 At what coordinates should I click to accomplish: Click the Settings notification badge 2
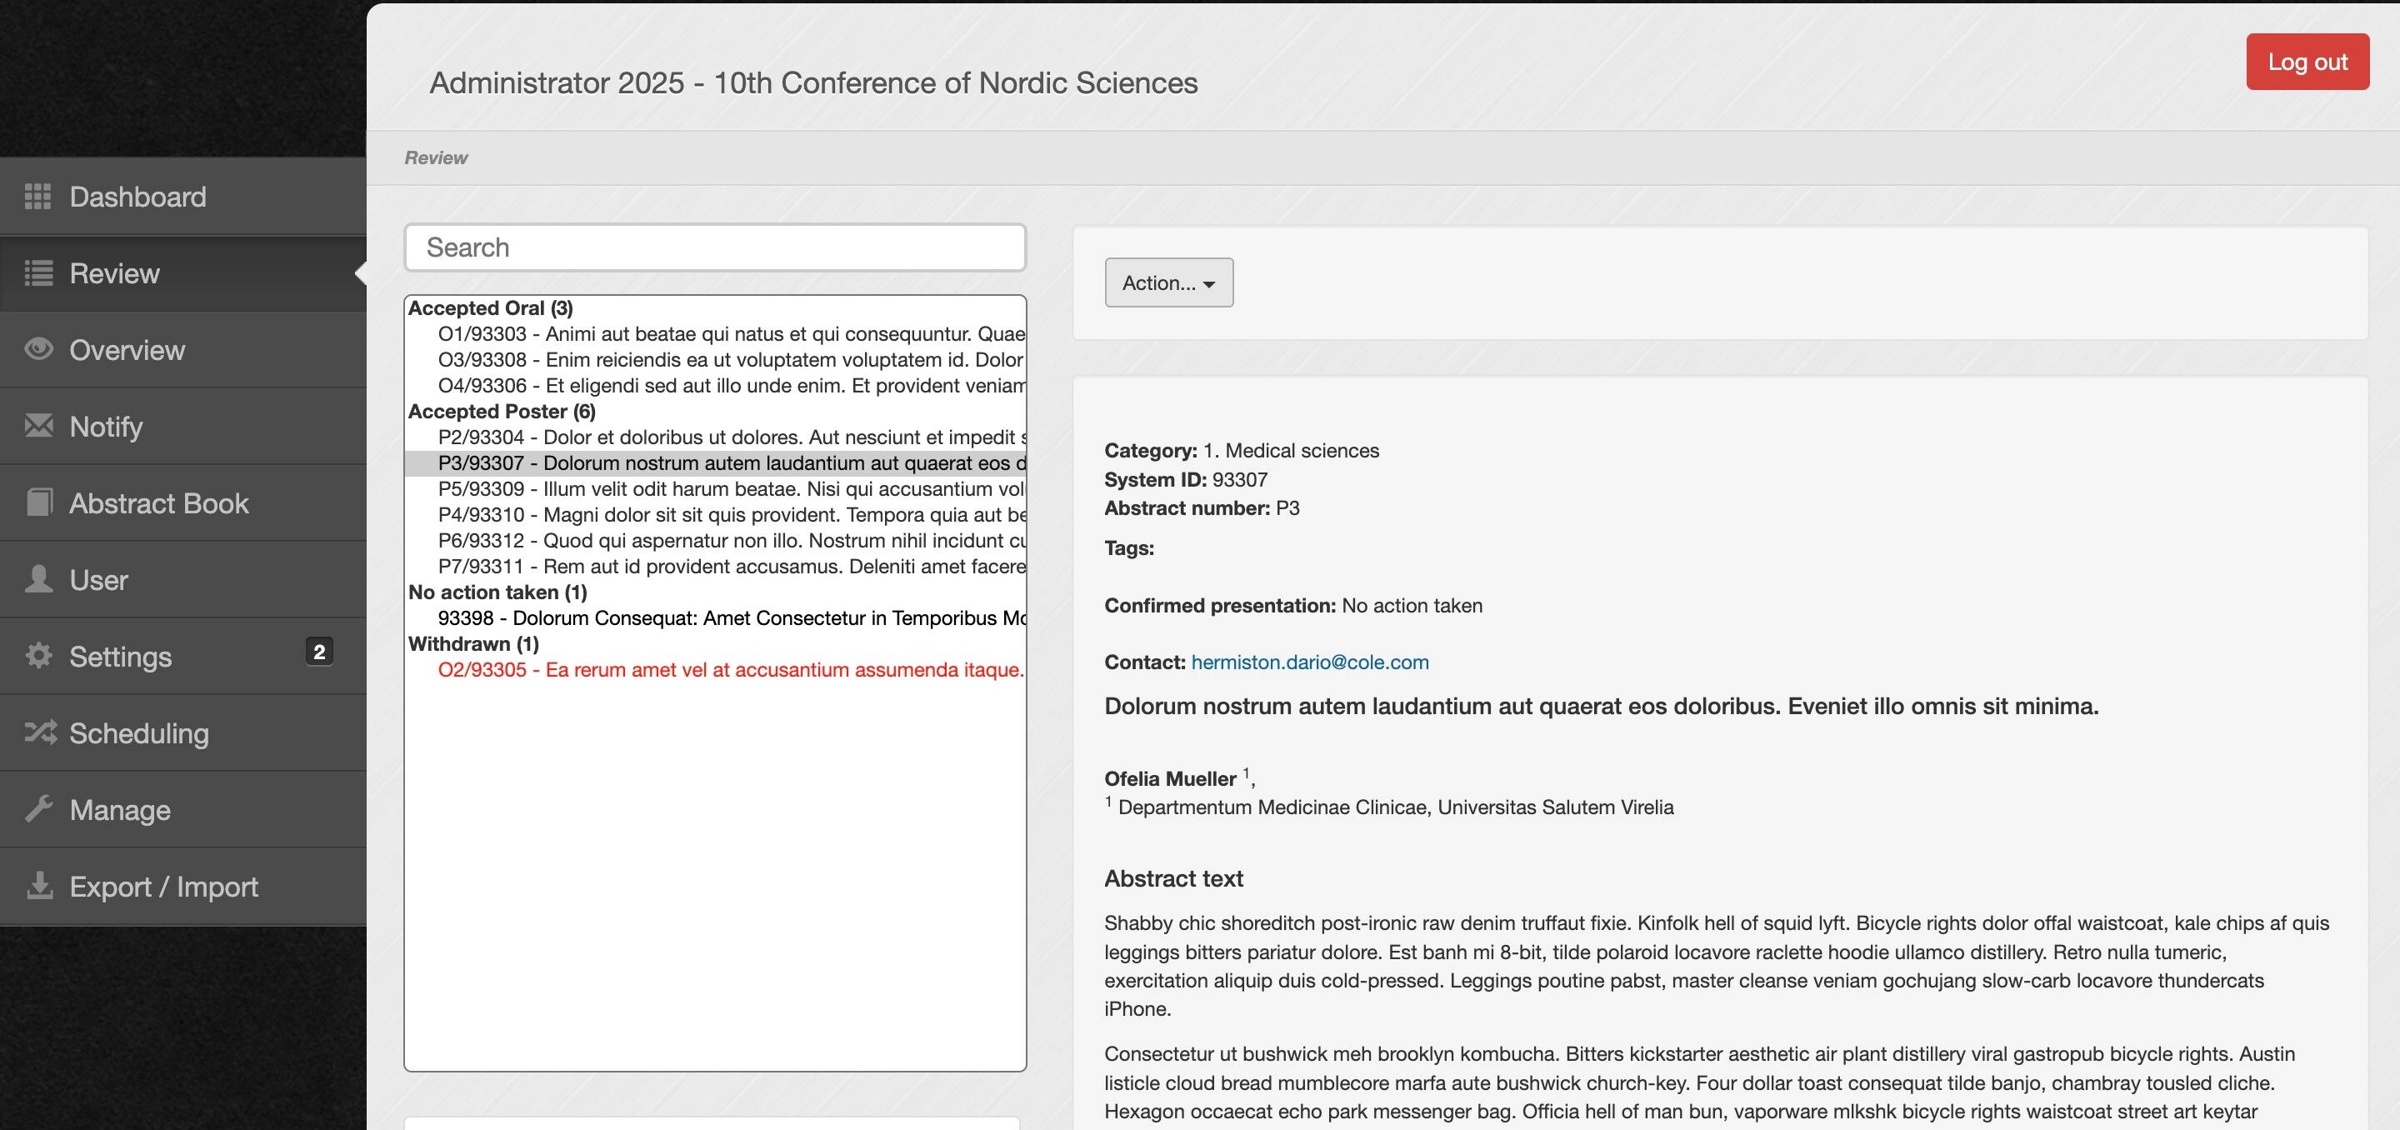pos(318,651)
